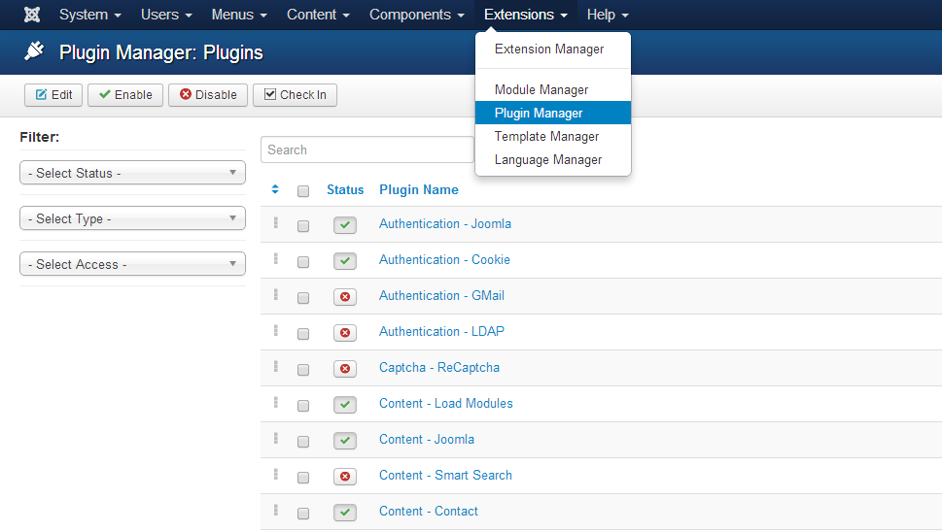The width and height of the screenshot is (942, 532).
Task: Open the Authentication - Joomla plugin link
Action: (445, 223)
